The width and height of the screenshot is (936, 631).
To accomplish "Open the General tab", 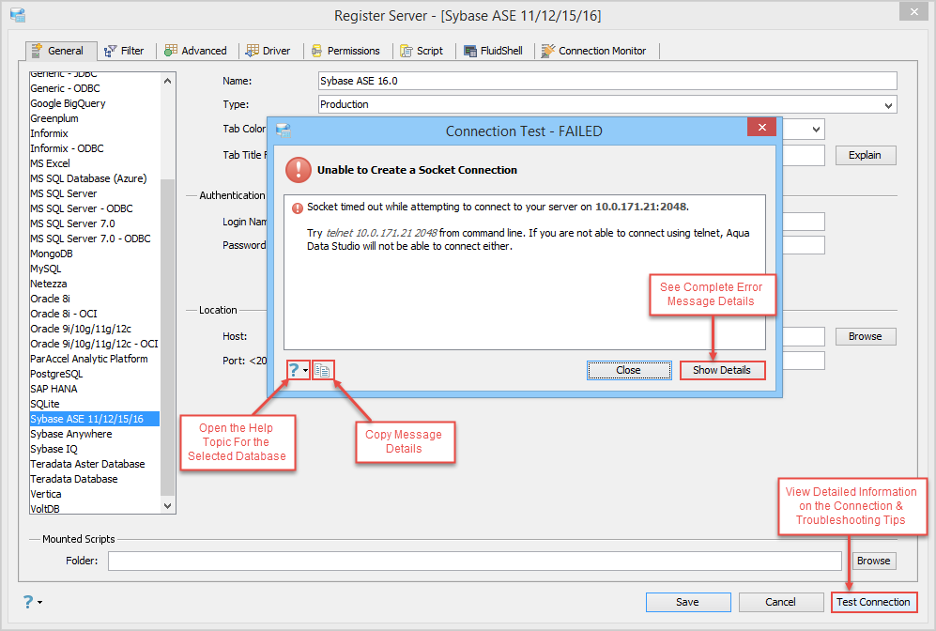I will coord(61,51).
